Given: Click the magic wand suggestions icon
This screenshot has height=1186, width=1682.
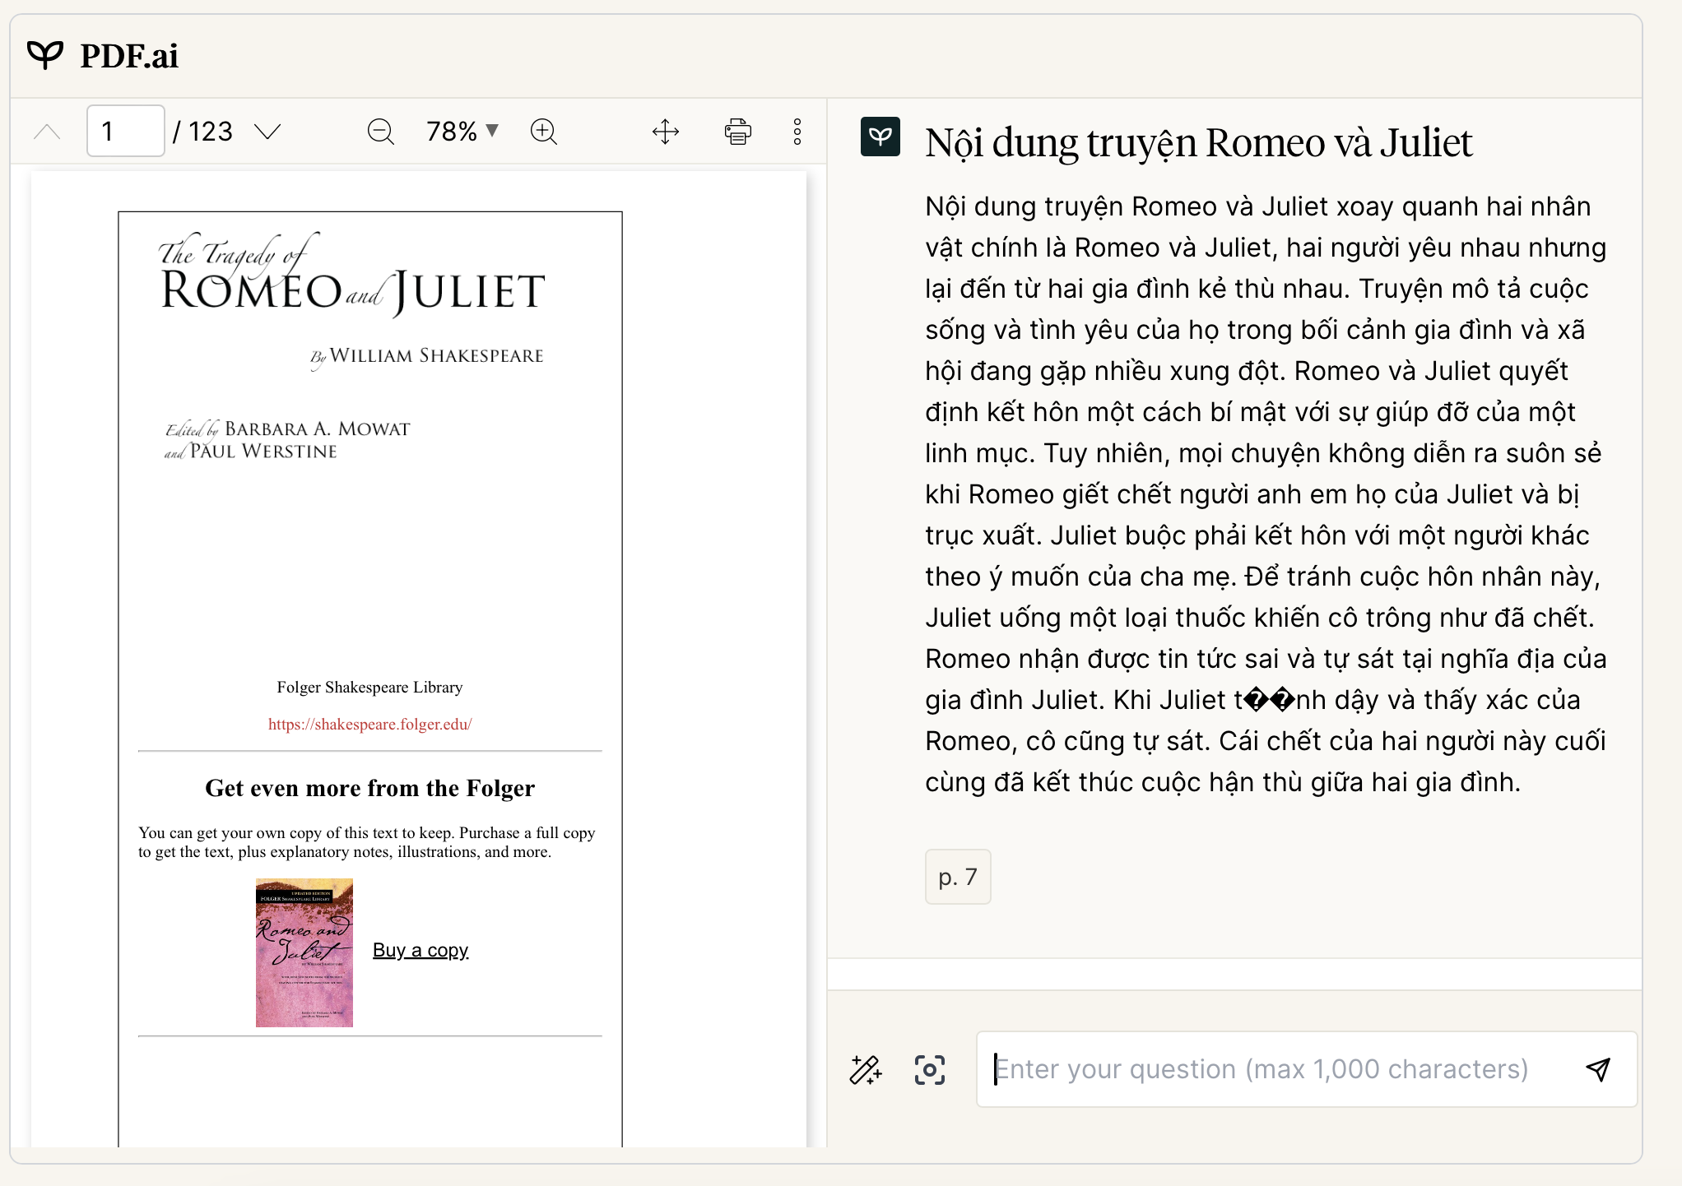Looking at the screenshot, I should [x=865, y=1070].
